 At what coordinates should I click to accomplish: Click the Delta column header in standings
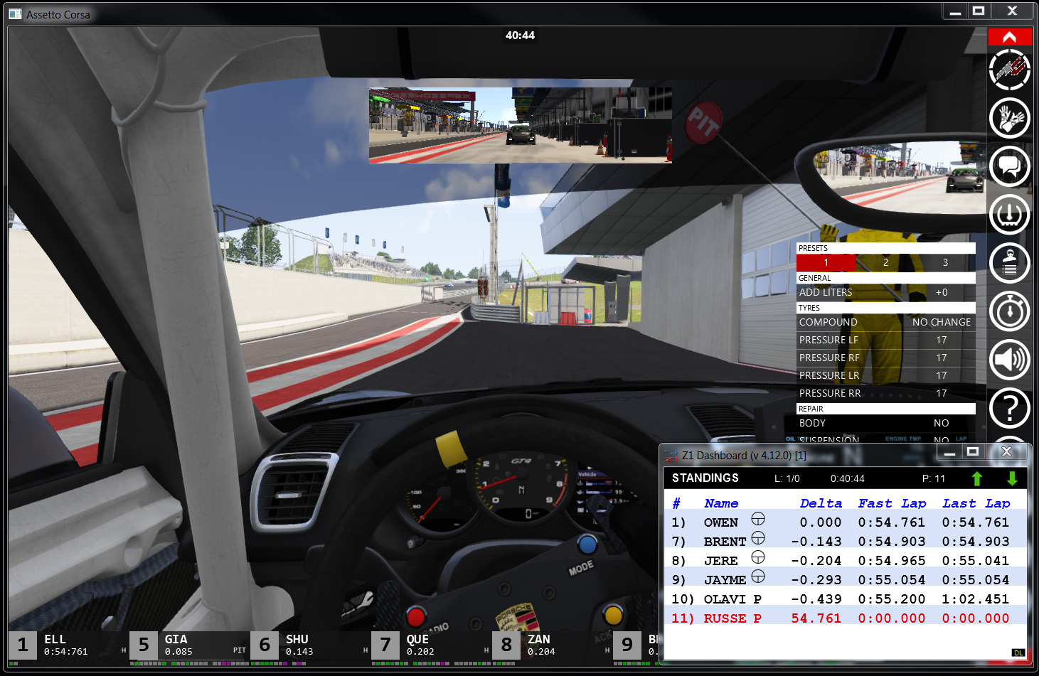[821, 503]
